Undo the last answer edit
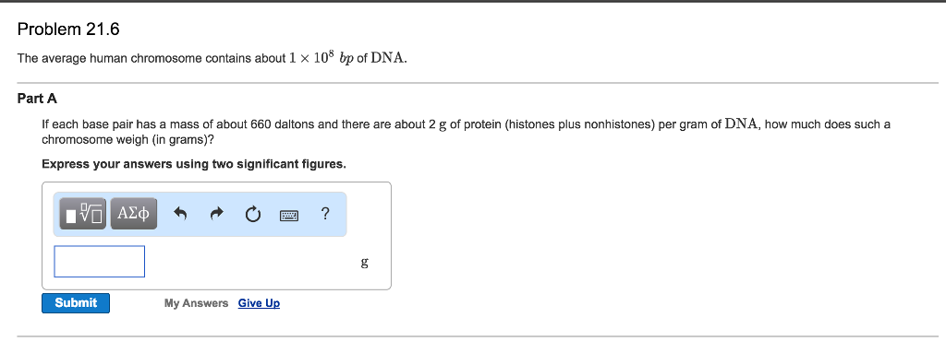 tap(180, 214)
